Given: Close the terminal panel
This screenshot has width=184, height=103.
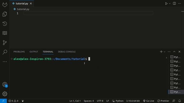Looking at the screenshot, I should 179,51.
